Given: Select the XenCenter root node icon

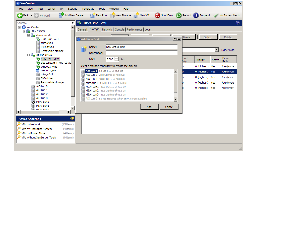Looking at the screenshot, I should coord(24,27).
